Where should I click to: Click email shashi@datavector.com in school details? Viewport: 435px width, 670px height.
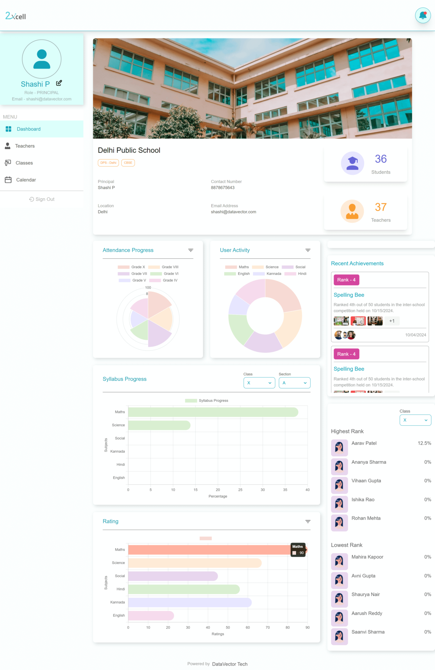tap(233, 212)
